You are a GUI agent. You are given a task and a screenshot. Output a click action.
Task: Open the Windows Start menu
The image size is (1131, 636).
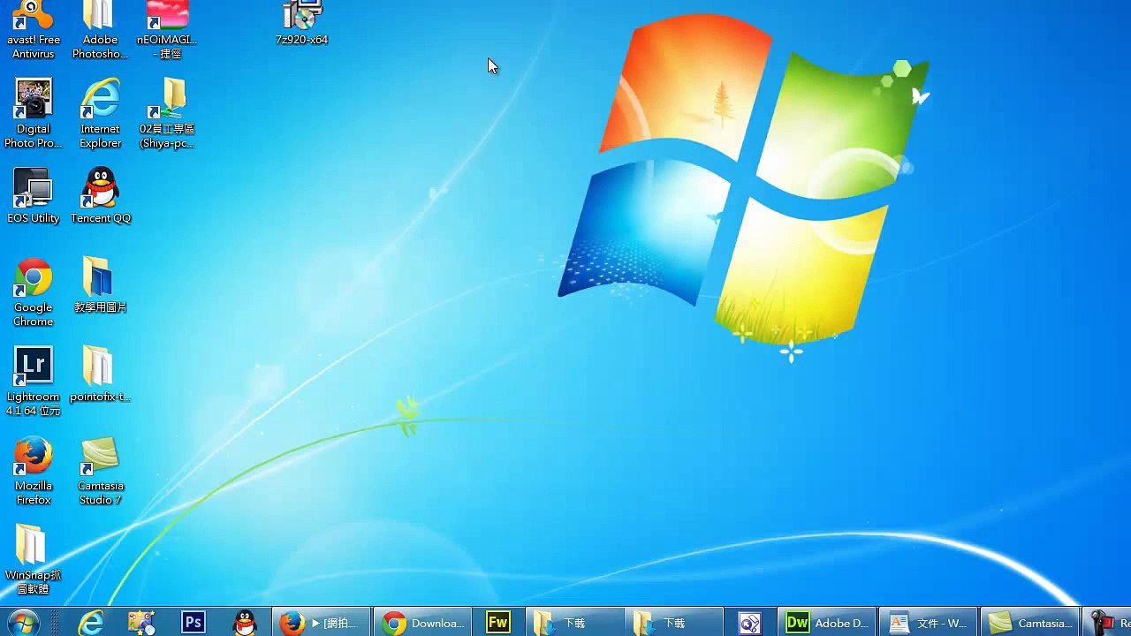pyautogui.click(x=24, y=623)
